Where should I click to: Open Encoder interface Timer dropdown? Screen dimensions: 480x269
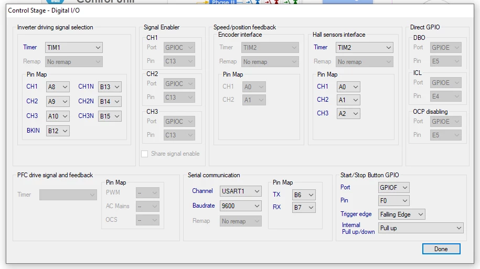click(x=270, y=47)
